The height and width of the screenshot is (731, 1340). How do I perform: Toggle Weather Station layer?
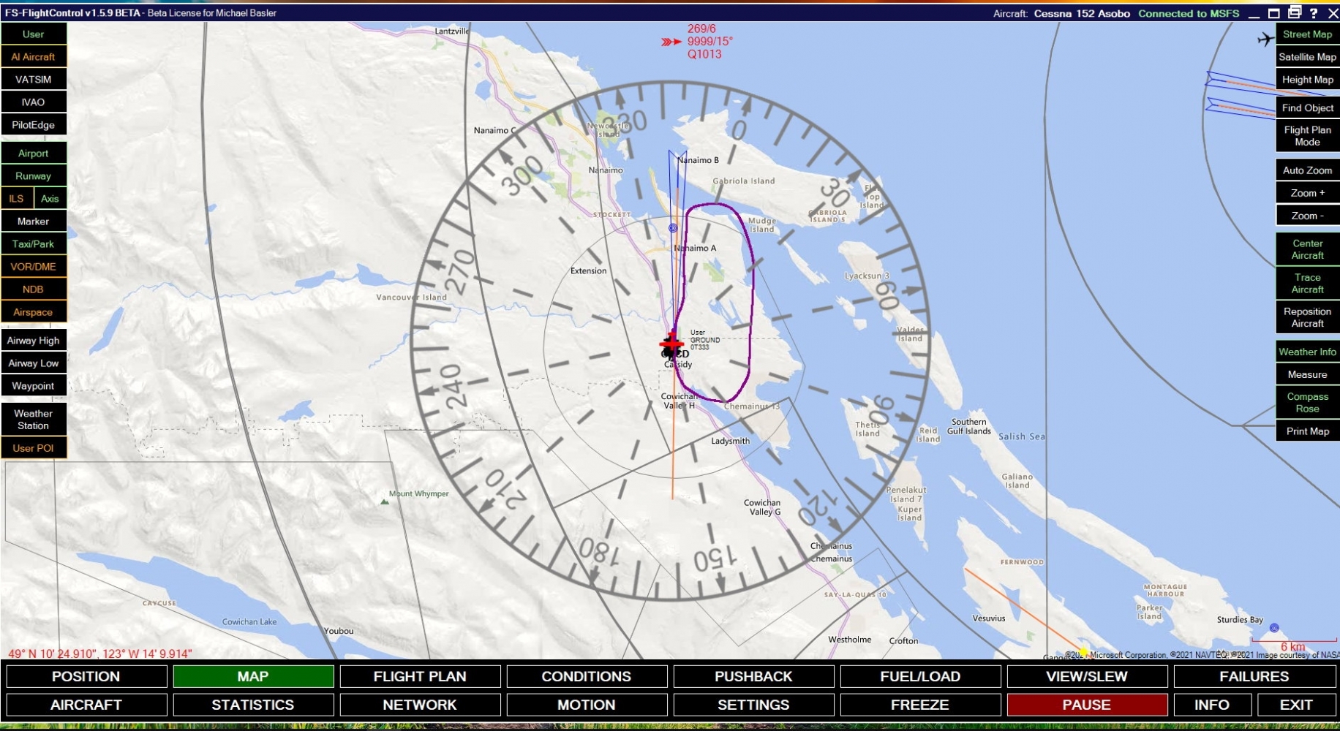pos(34,420)
